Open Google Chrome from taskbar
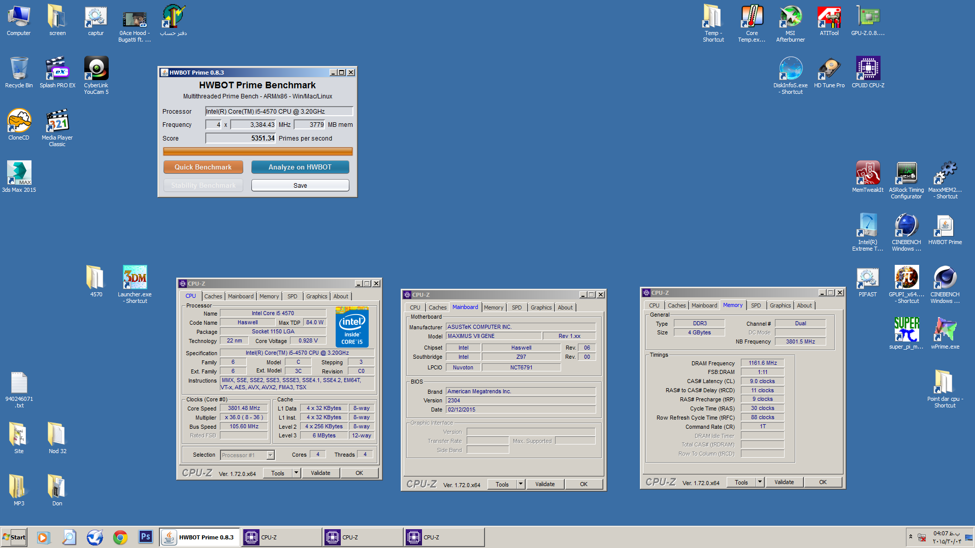 tap(120, 537)
